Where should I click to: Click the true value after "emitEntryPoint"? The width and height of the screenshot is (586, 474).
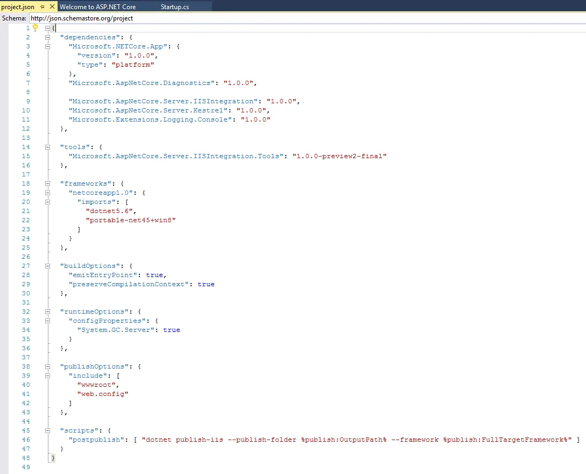coord(154,275)
